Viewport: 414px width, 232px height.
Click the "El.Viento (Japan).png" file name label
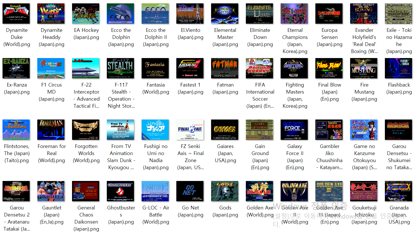click(x=190, y=34)
